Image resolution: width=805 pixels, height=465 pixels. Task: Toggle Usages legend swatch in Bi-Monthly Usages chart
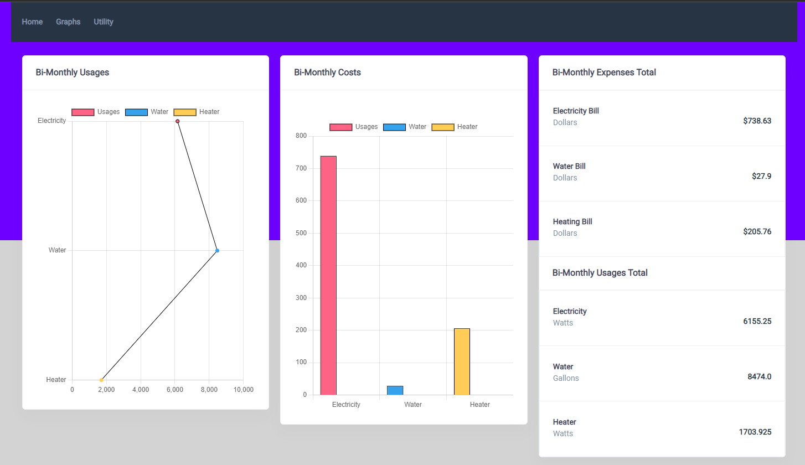(x=83, y=112)
